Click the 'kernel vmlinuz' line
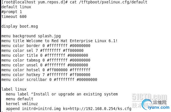171x112 pixels. tap(22, 104)
